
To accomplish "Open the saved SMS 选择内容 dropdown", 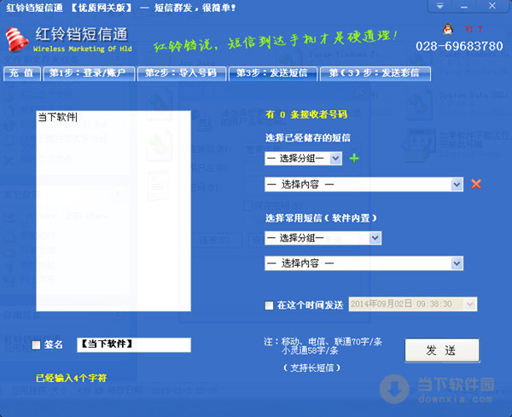I will (x=457, y=184).
